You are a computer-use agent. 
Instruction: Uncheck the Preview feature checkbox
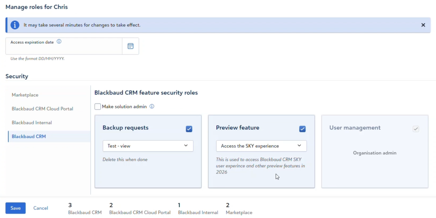click(302, 129)
